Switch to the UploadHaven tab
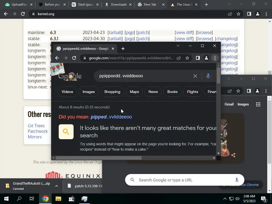Viewport: 272px width, 204px height. 17,5
